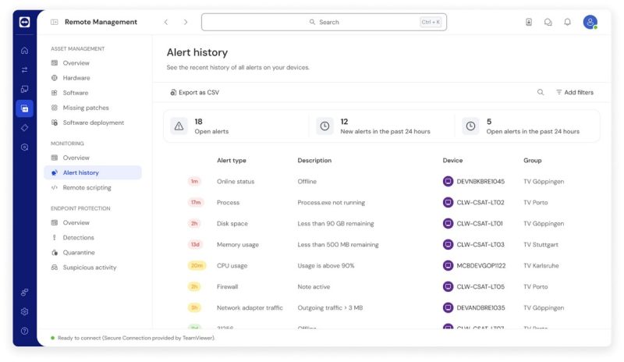Click the TeamViewer logo icon

(24, 22)
